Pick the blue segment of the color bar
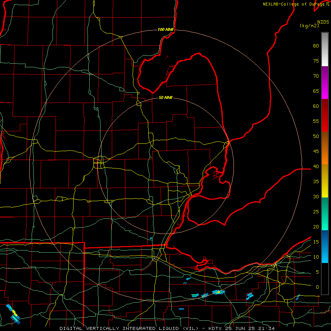 tap(325, 246)
